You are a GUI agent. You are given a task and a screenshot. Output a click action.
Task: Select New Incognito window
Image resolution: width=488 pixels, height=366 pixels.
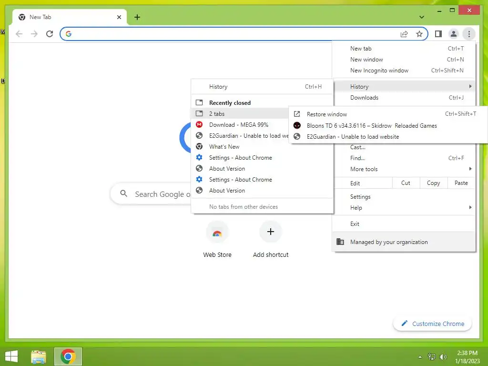pyautogui.click(x=404, y=71)
